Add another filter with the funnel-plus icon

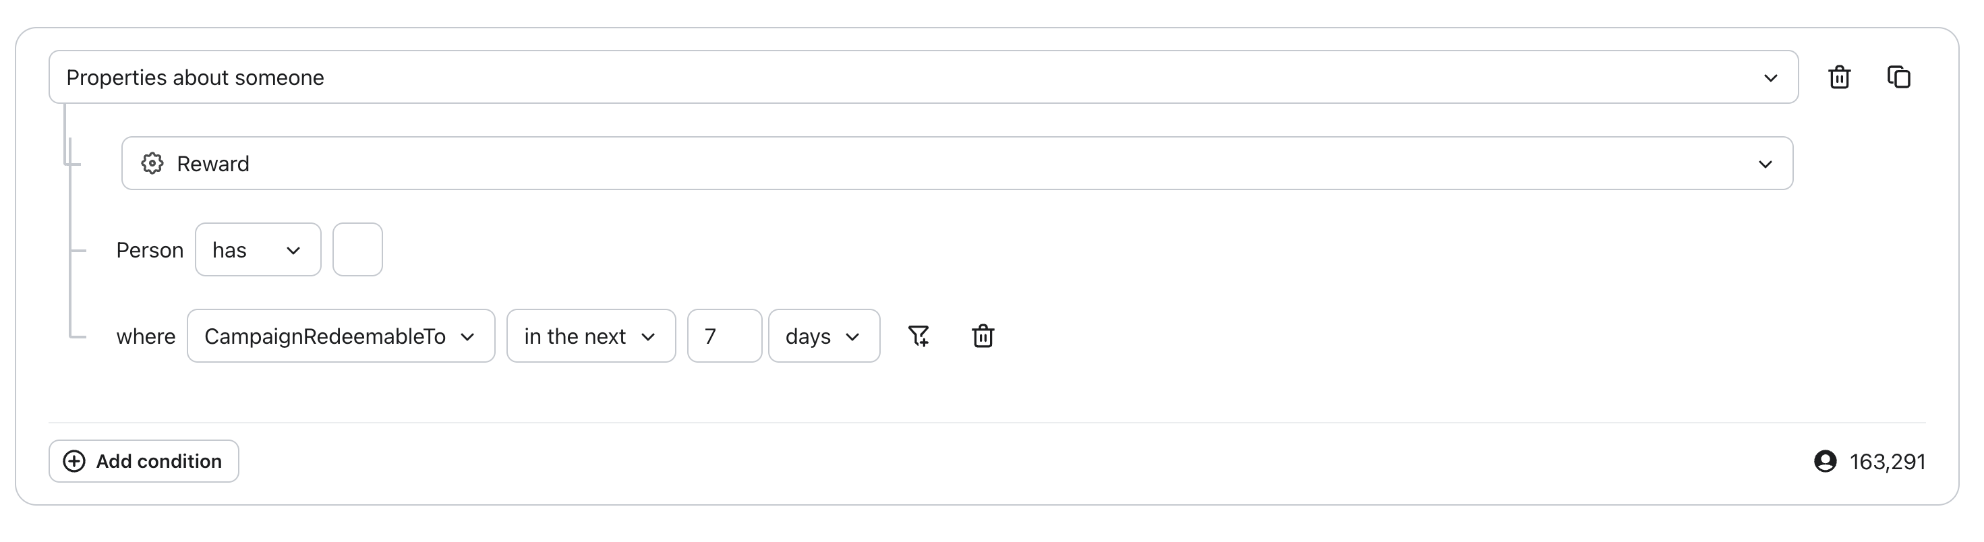(x=918, y=336)
